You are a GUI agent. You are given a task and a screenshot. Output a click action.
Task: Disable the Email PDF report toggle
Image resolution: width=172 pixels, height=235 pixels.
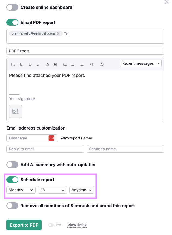click(x=12, y=22)
